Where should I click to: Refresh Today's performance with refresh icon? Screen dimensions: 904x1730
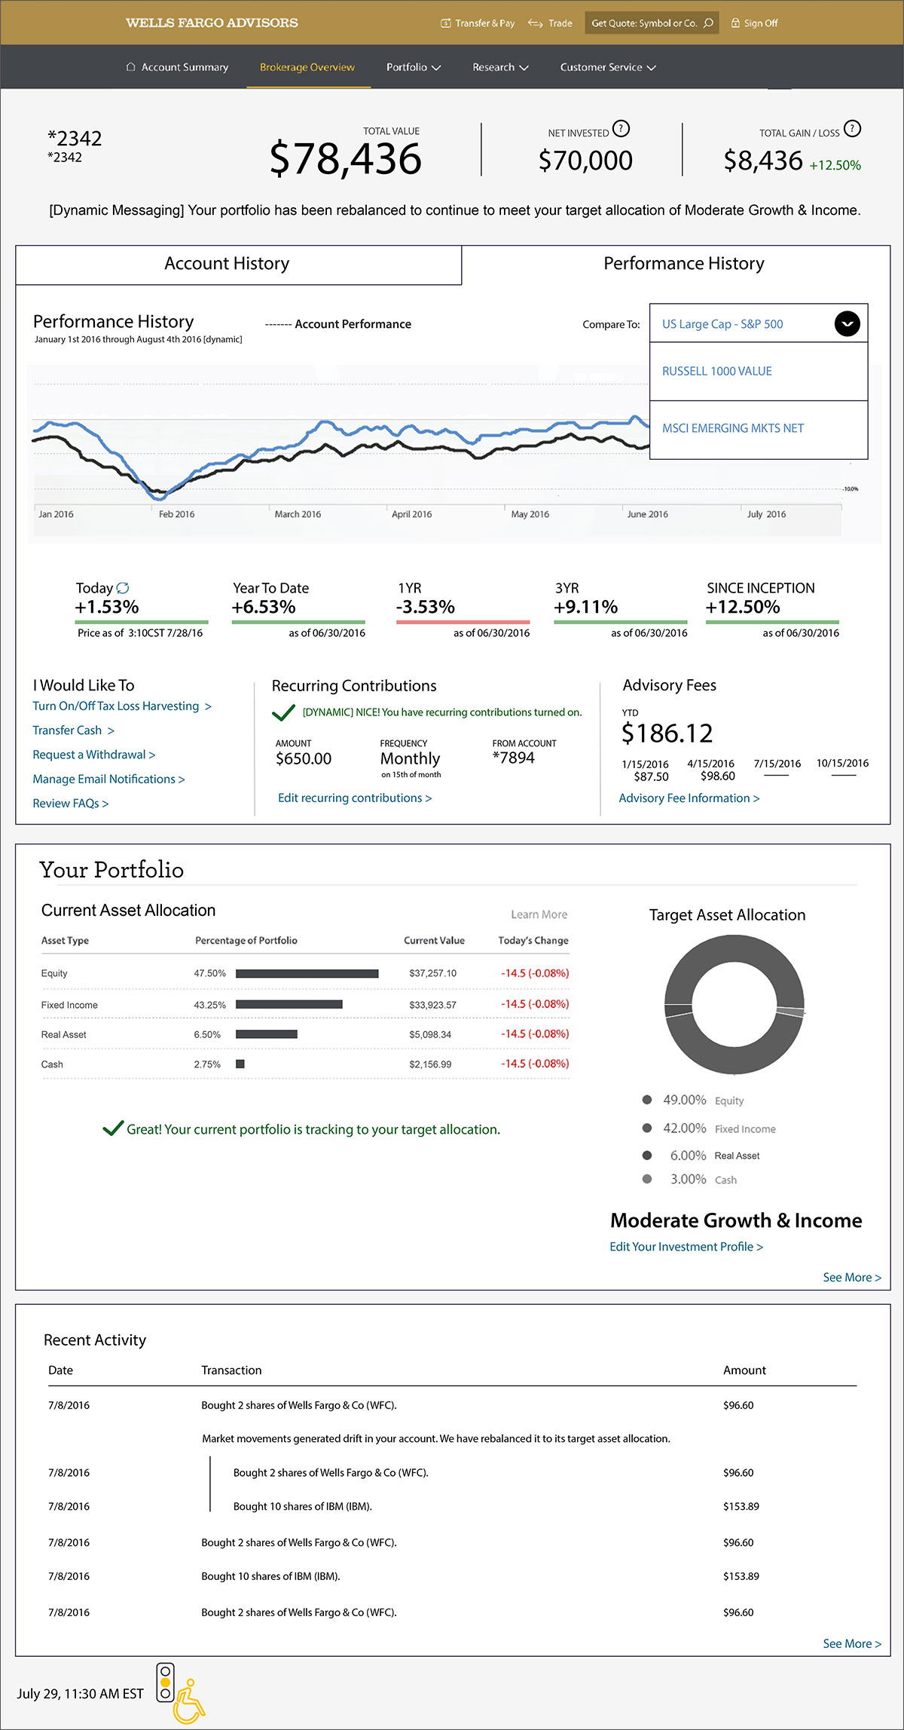(123, 587)
